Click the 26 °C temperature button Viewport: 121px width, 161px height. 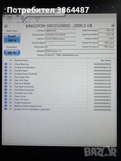point(12,53)
